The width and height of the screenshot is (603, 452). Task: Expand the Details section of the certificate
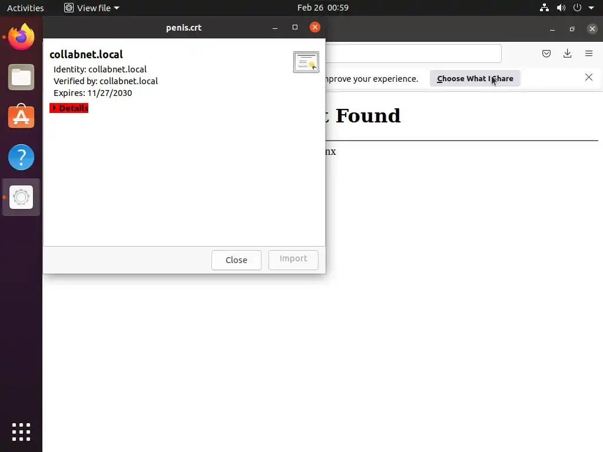point(69,108)
